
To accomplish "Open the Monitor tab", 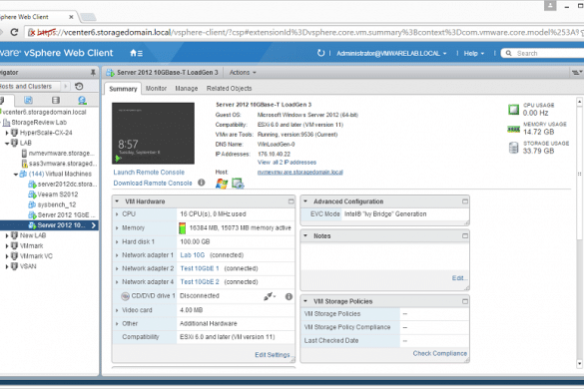I will (x=156, y=89).
